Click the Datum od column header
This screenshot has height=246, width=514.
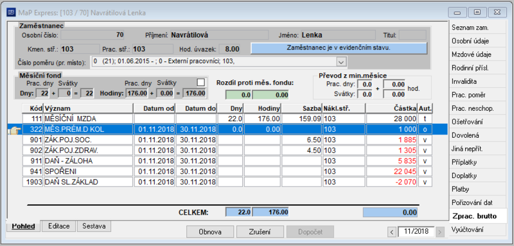[154, 108]
